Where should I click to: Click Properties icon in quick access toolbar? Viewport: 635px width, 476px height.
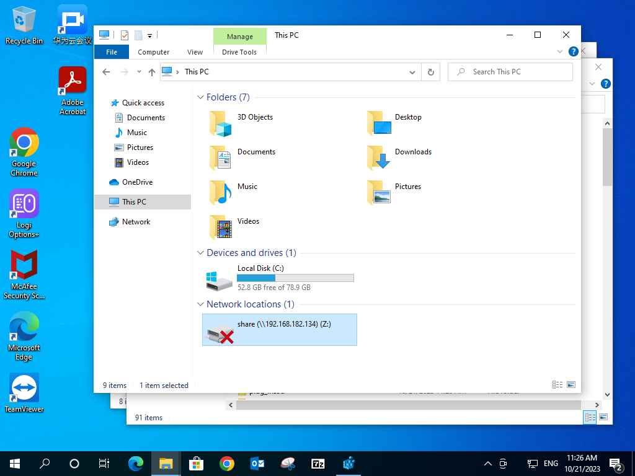(x=125, y=35)
